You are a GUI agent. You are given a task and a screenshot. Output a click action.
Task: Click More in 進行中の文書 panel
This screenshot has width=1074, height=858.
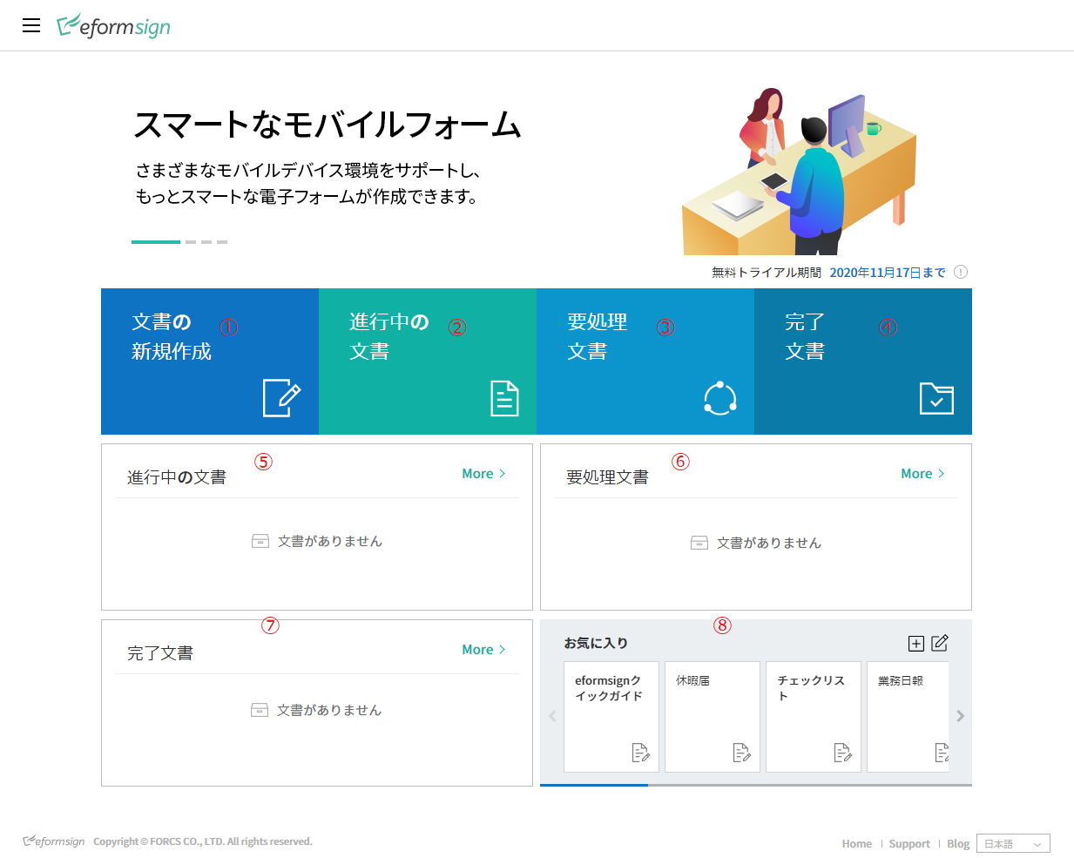(x=483, y=474)
